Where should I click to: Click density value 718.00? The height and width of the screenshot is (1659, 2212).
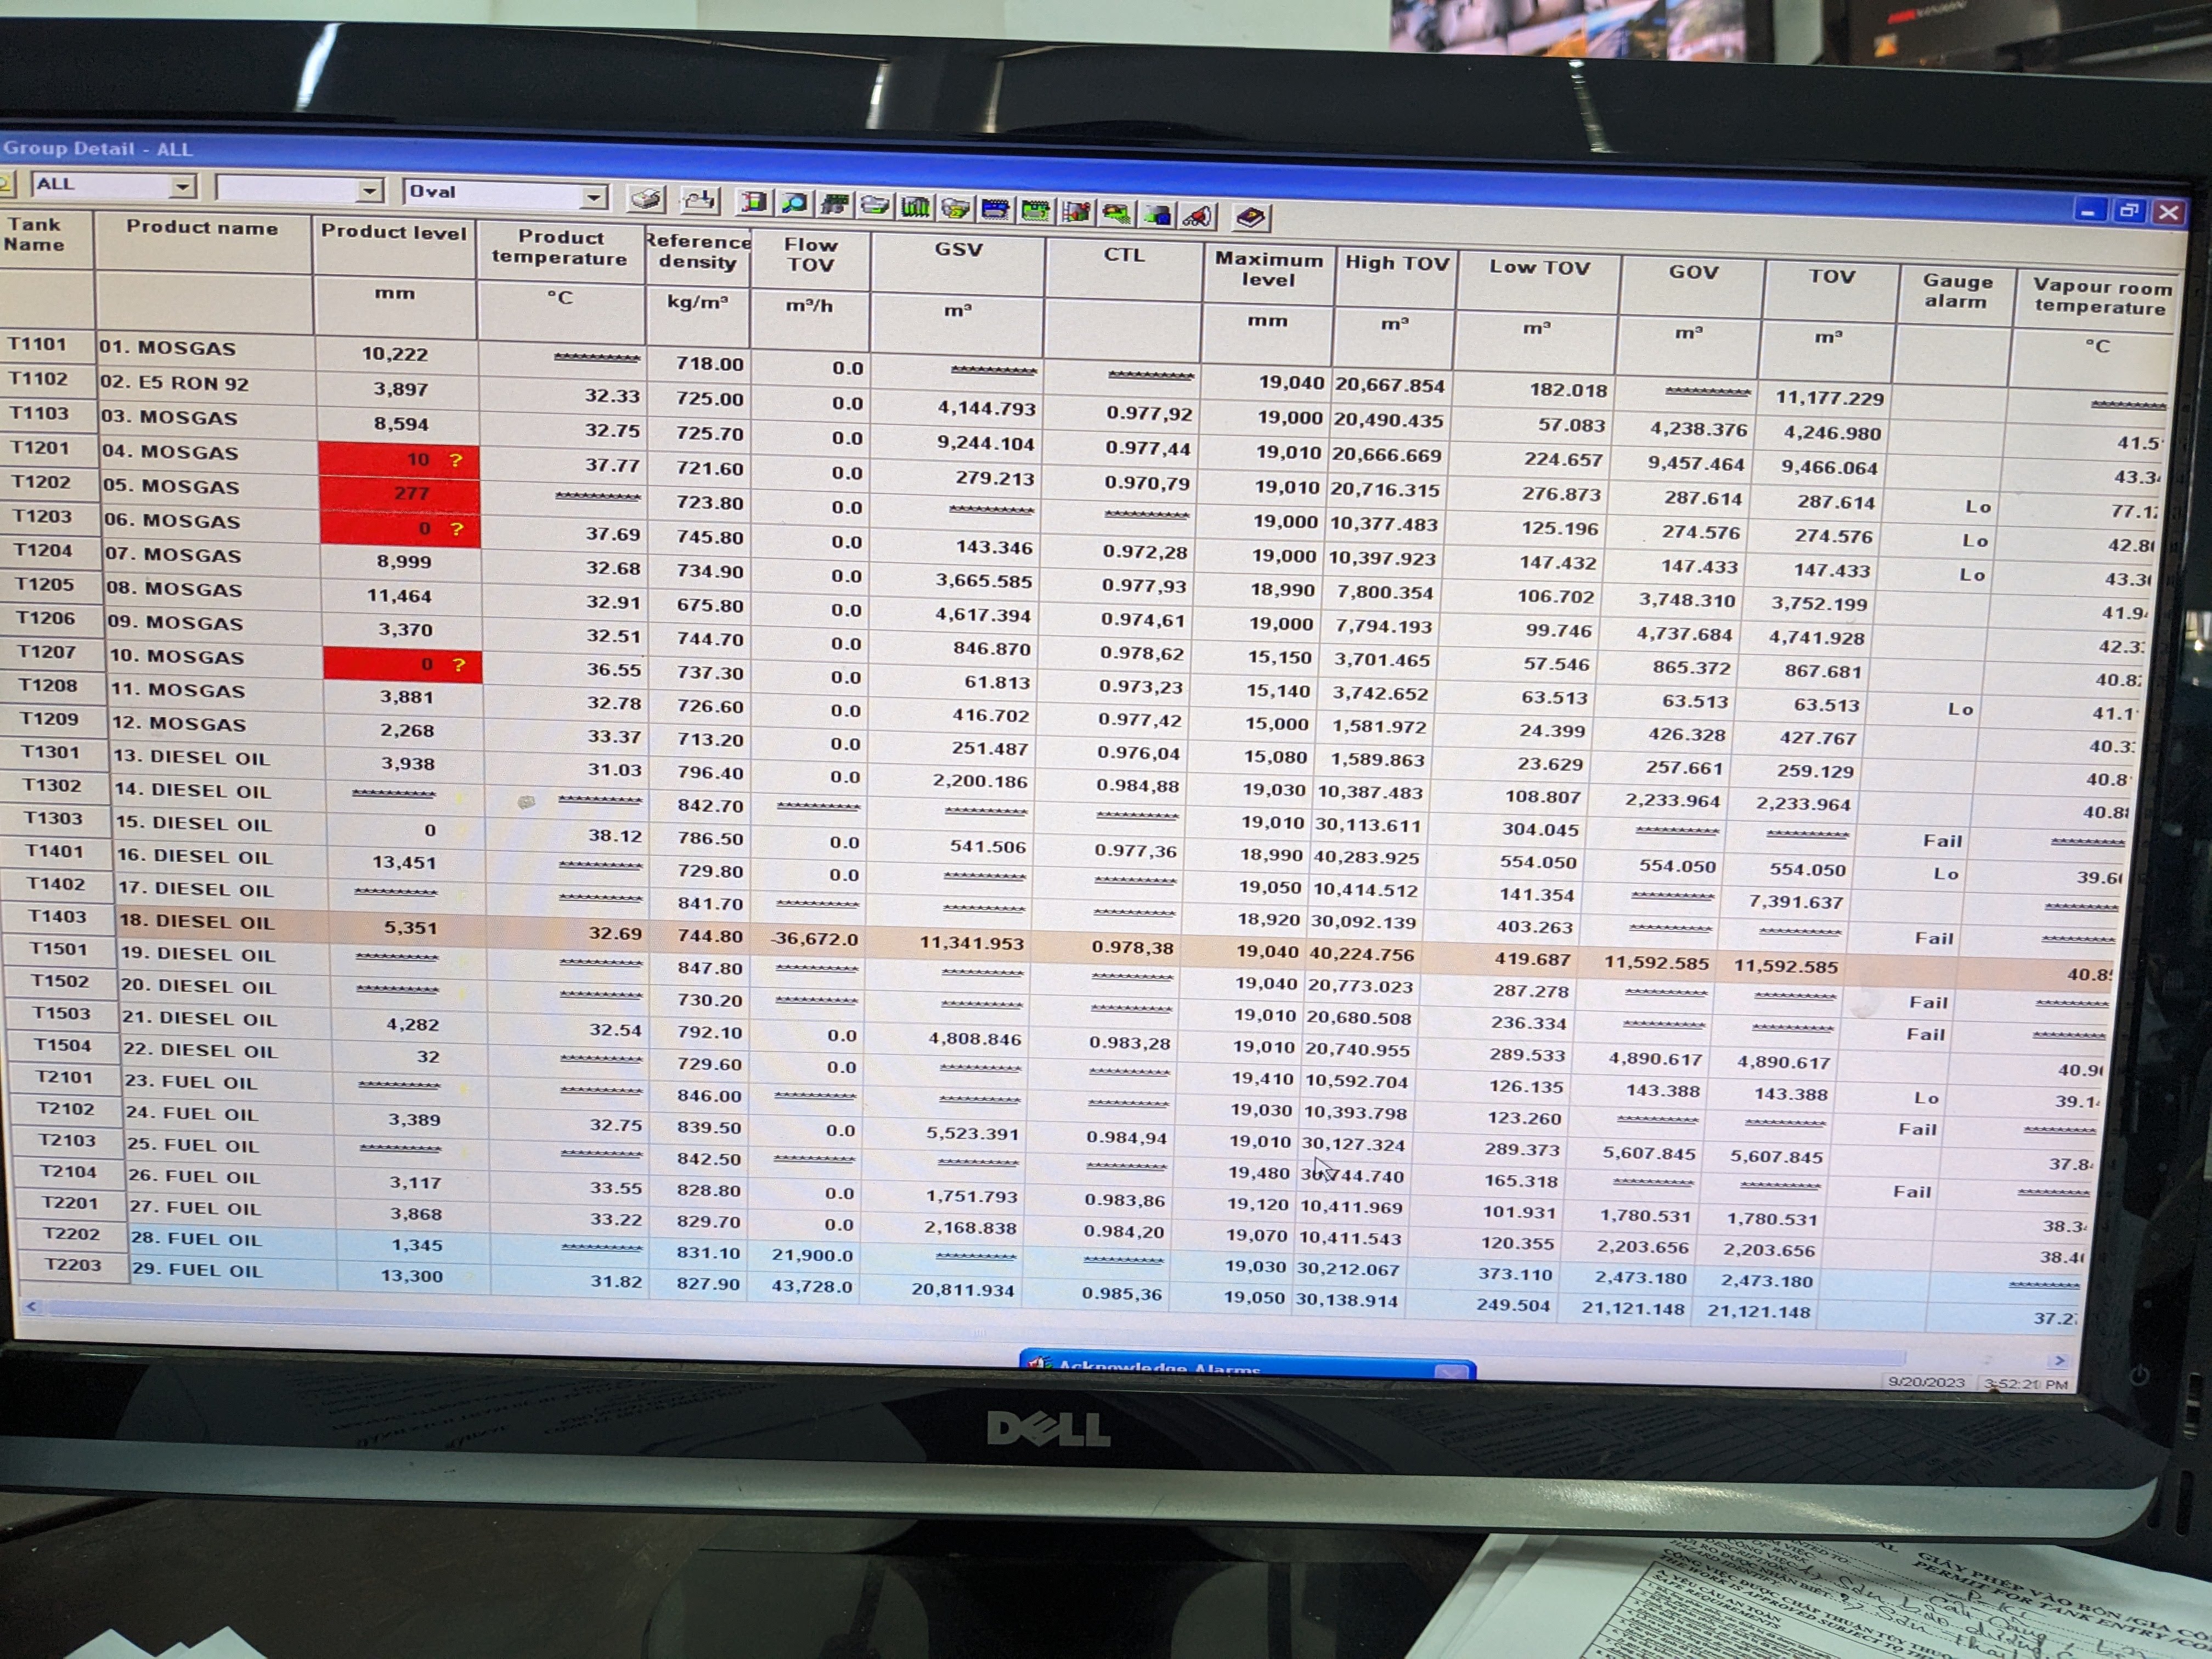coord(709,364)
